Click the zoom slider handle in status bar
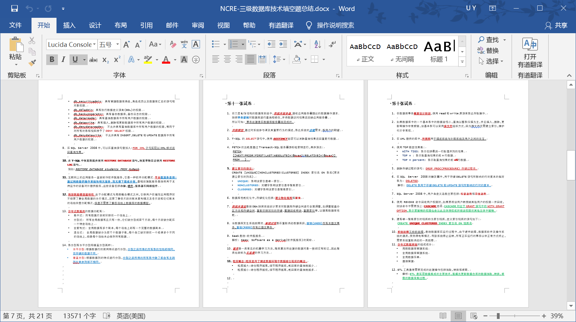 point(498,316)
